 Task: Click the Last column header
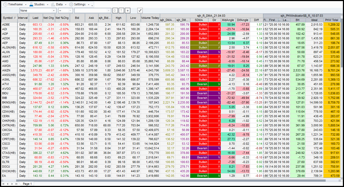pyautogui.click(x=36, y=18)
